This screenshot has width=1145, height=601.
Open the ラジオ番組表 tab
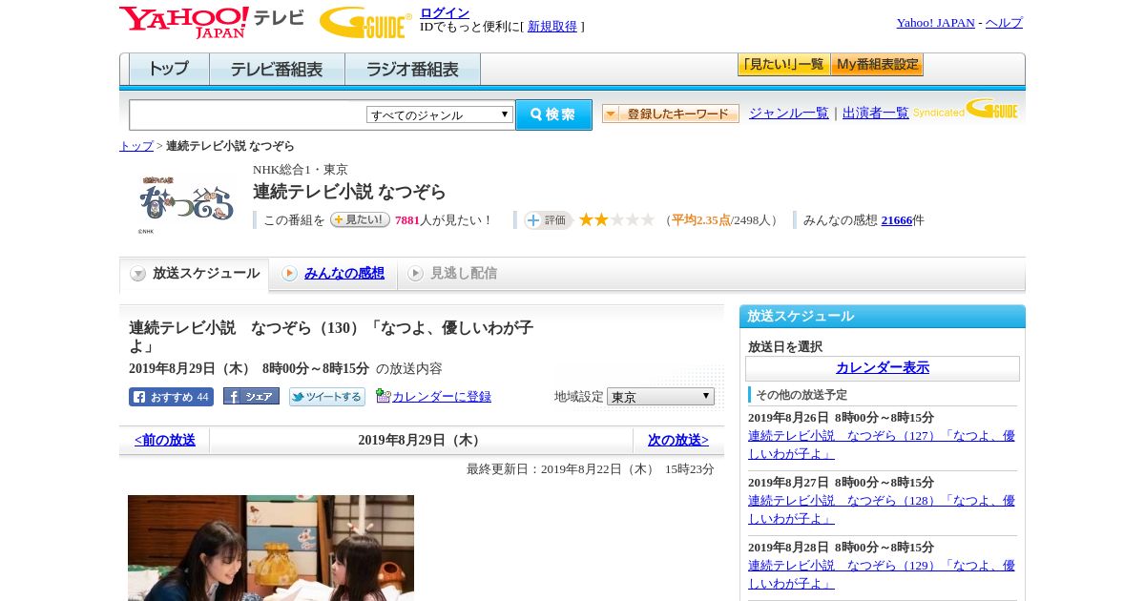[x=412, y=70]
